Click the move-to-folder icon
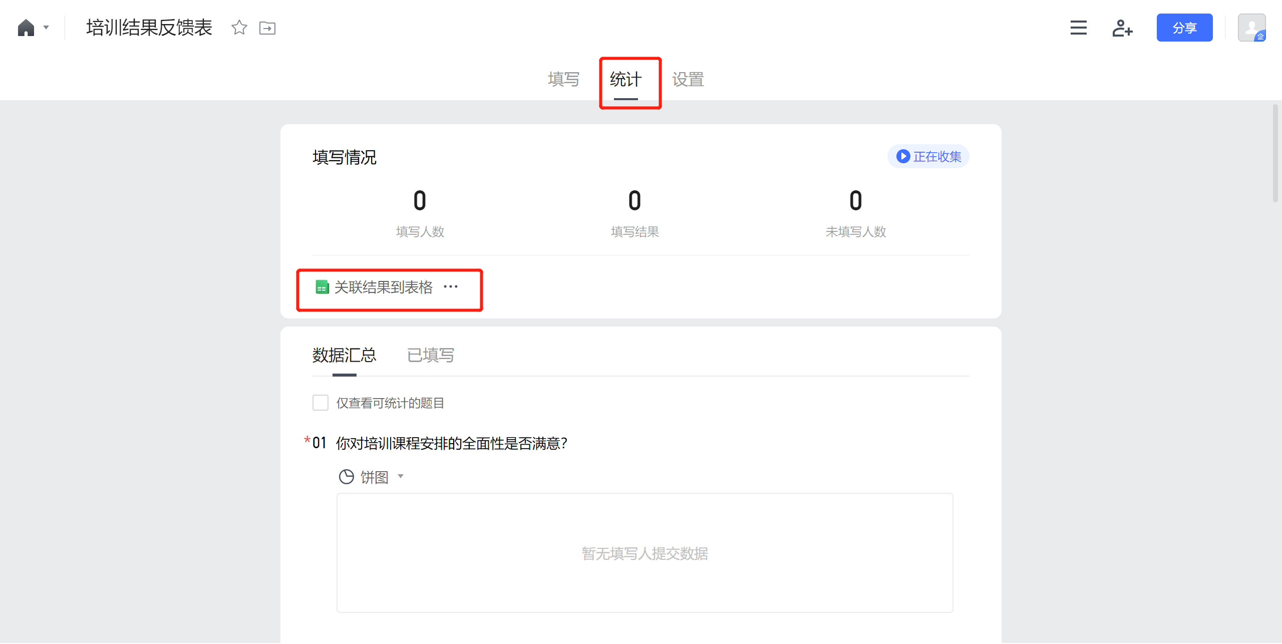 (x=267, y=28)
